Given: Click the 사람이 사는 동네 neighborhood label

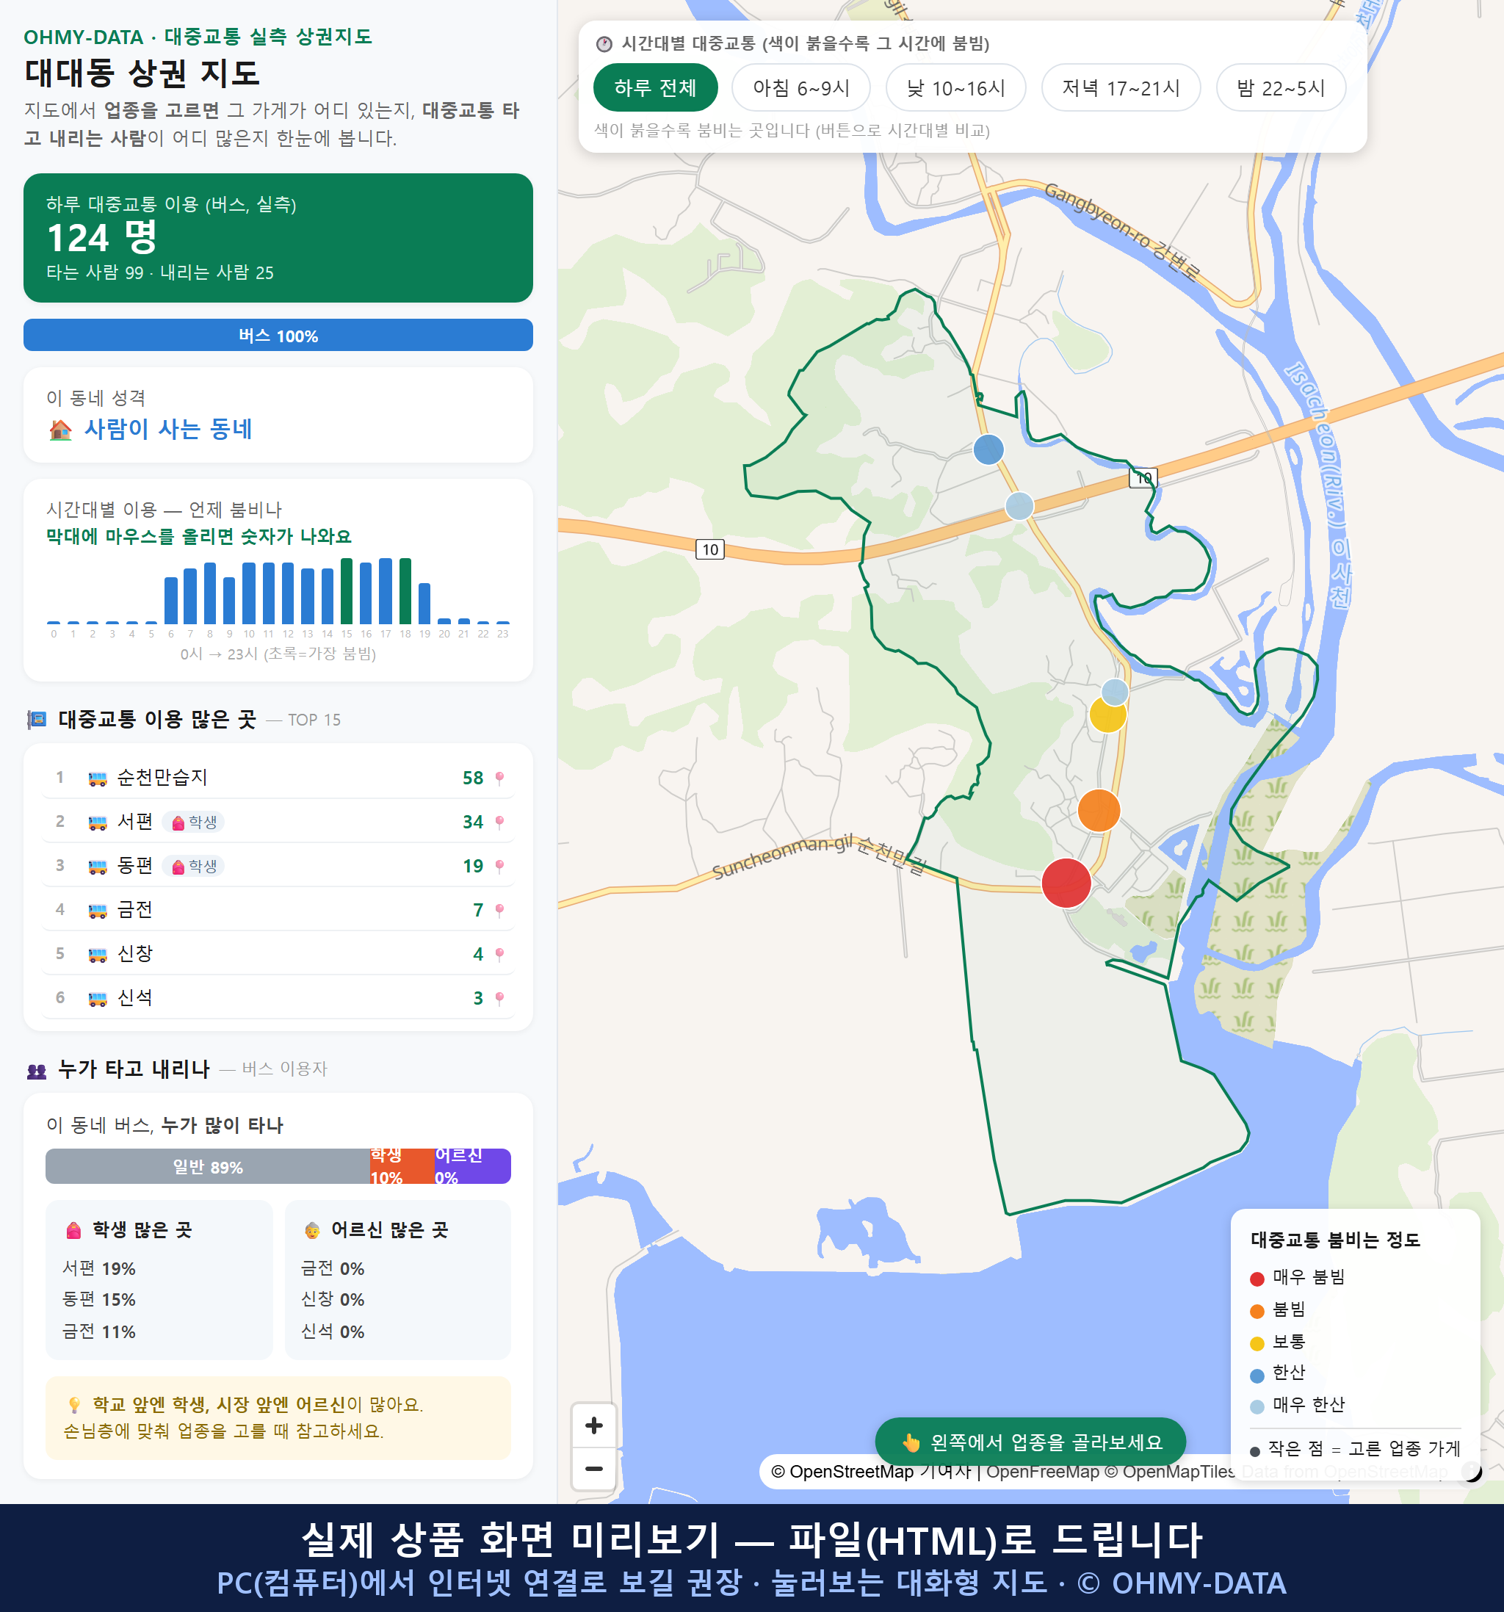Looking at the screenshot, I should pyautogui.click(x=168, y=429).
